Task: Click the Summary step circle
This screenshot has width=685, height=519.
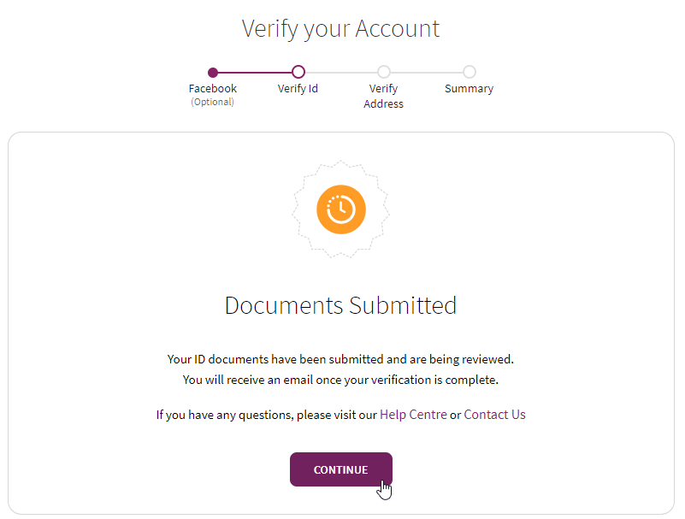Action: 469,72
